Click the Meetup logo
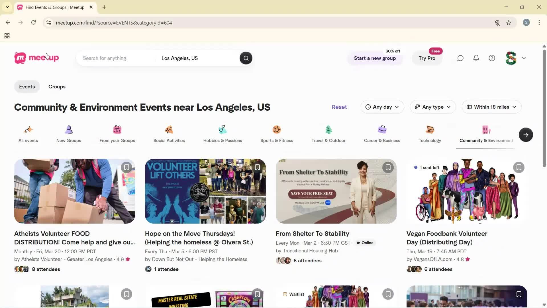 (36, 58)
